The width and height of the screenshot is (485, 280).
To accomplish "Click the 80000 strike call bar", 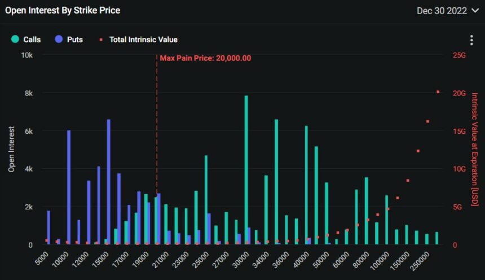I will click(x=366, y=211).
